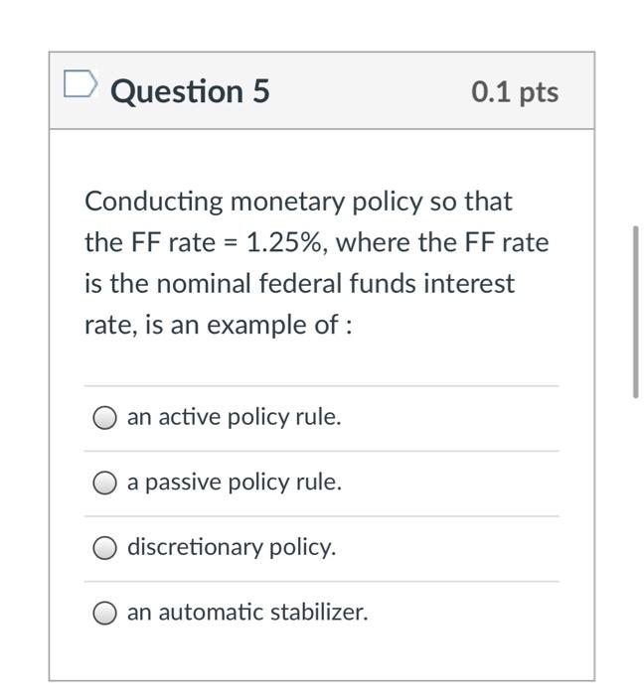Click the vertical scrollbar thumb on the right
Image resolution: width=644 pixels, height=695 pixels.
pos(635,311)
